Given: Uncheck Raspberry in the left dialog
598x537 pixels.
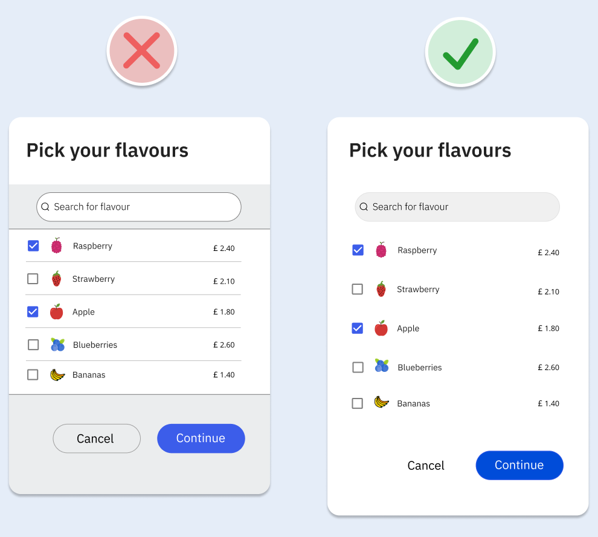Looking at the screenshot, I should [33, 246].
